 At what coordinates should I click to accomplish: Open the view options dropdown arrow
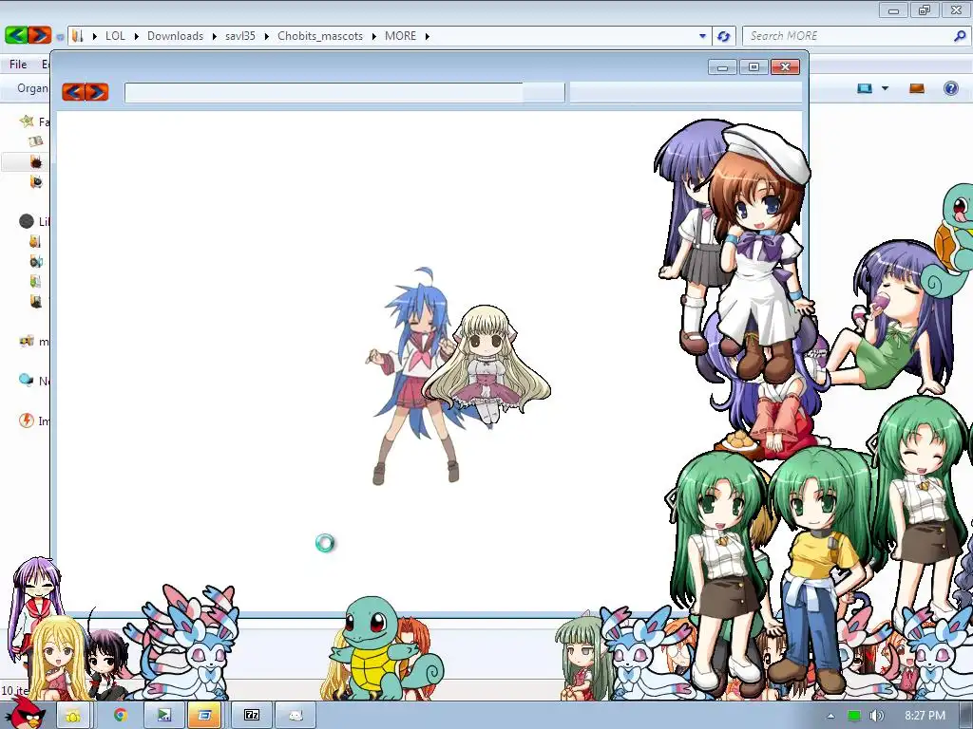tap(885, 88)
